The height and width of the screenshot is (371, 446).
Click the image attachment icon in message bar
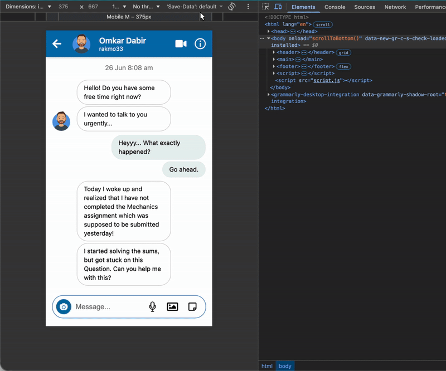pyautogui.click(x=172, y=306)
